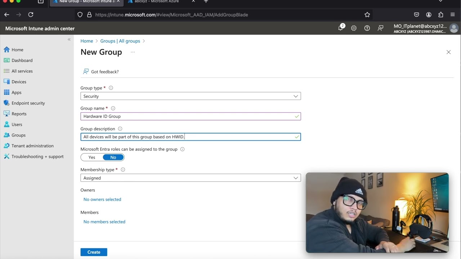Close the abcxyz Microsoft Azure tab
Screen dimensions: 461x259
(x=193, y=1)
